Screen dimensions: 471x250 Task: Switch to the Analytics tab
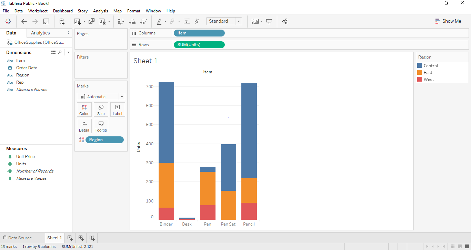40,33
